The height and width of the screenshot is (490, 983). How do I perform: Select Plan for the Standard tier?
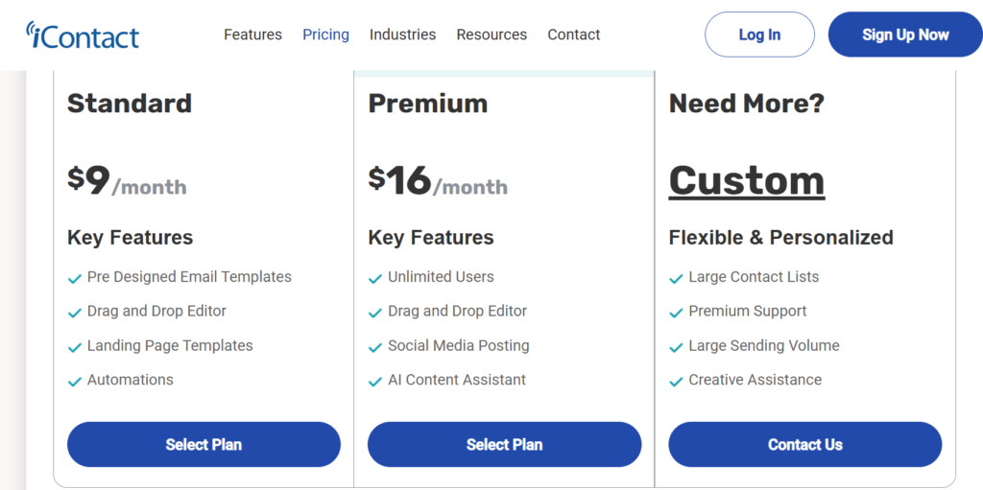(204, 444)
